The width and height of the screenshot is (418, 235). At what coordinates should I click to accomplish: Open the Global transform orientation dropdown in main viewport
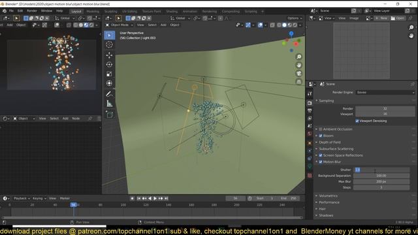point(180,18)
